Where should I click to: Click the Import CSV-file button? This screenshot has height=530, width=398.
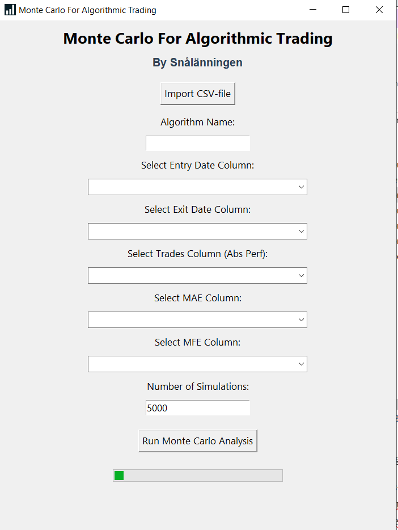click(198, 94)
